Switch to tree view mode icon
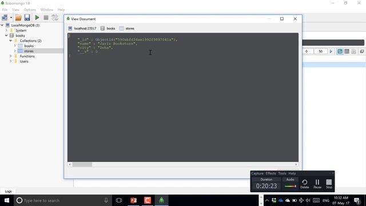The image size is (366, 206). click(340, 51)
